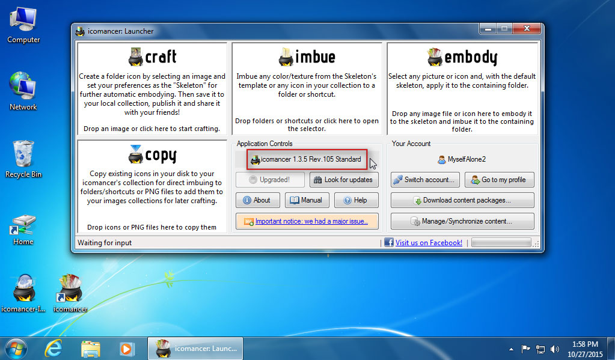Open the Windows Start menu
The image size is (615, 360).
[x=16, y=348]
